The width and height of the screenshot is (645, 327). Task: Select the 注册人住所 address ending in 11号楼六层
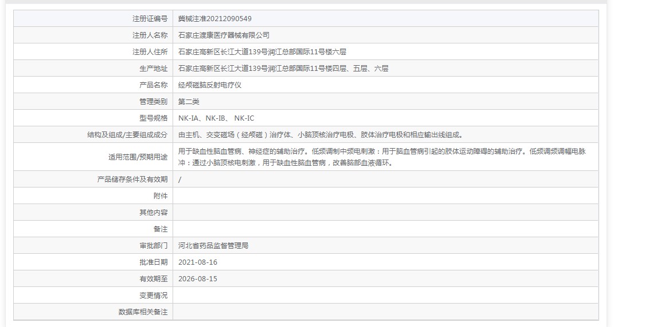(262, 51)
